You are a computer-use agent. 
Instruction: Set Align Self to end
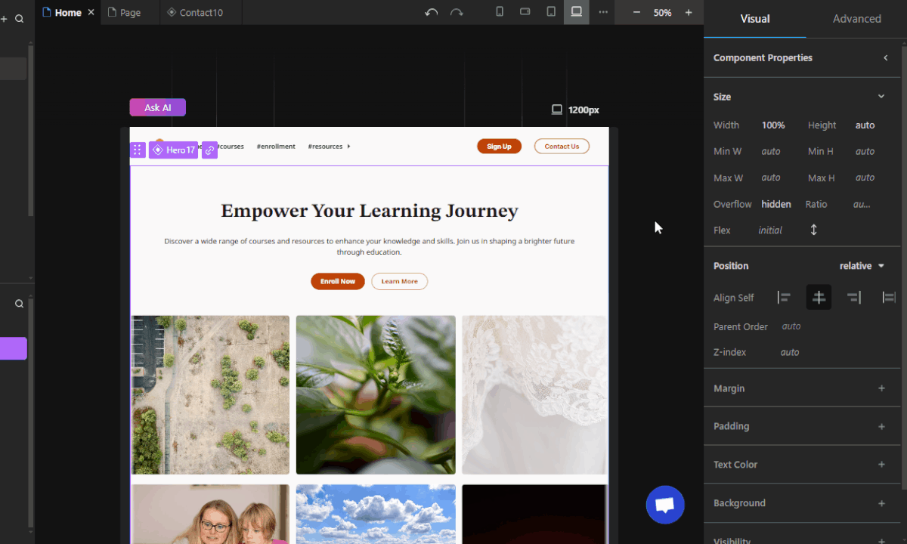(854, 298)
